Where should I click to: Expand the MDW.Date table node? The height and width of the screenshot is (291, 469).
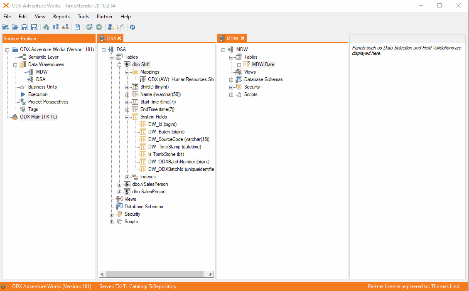coord(239,65)
